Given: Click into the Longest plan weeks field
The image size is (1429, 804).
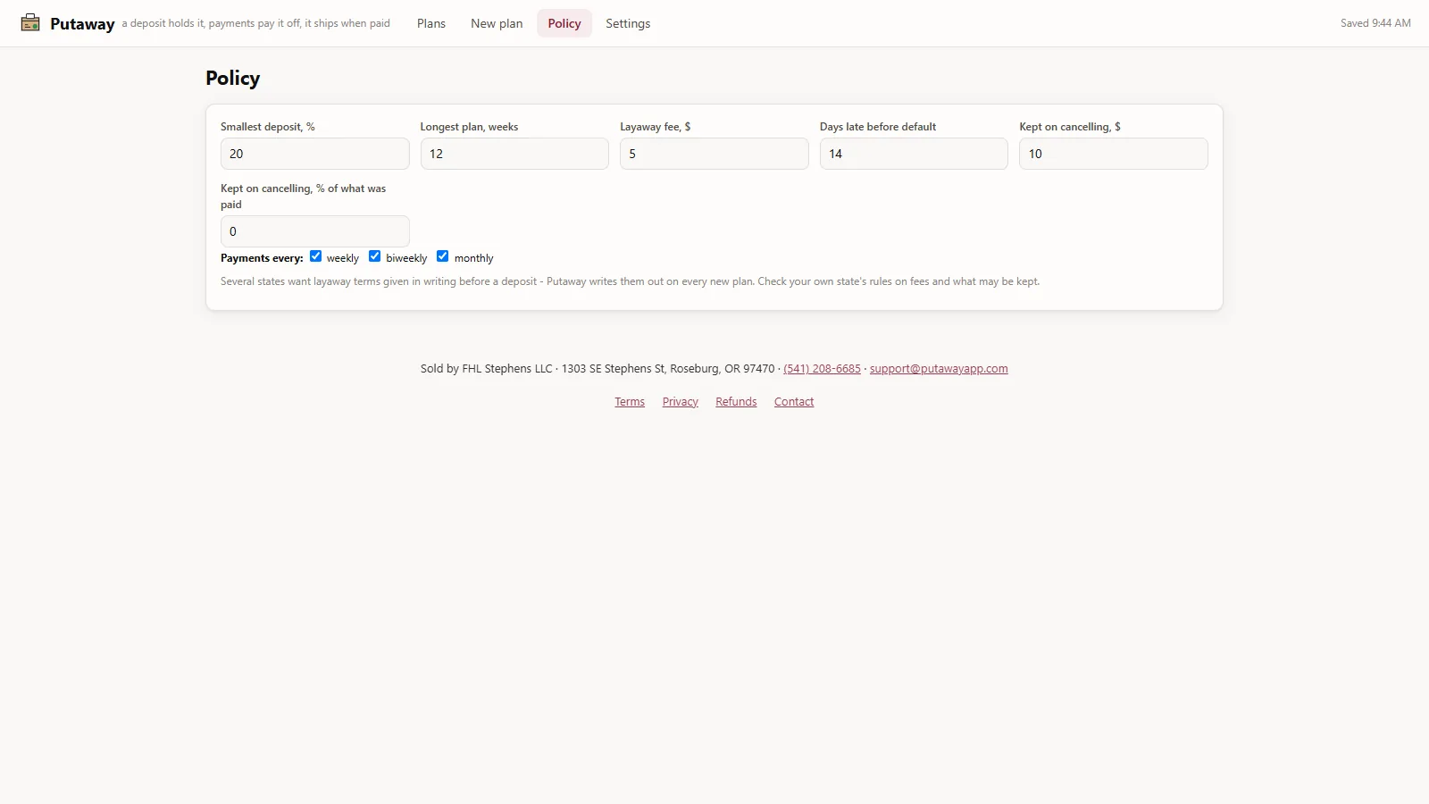Looking at the screenshot, I should pos(514,154).
